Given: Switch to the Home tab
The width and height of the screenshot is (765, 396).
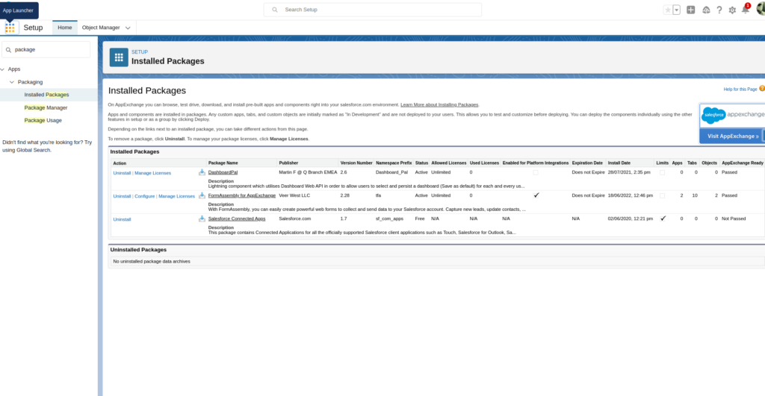Looking at the screenshot, I should tap(64, 28).
